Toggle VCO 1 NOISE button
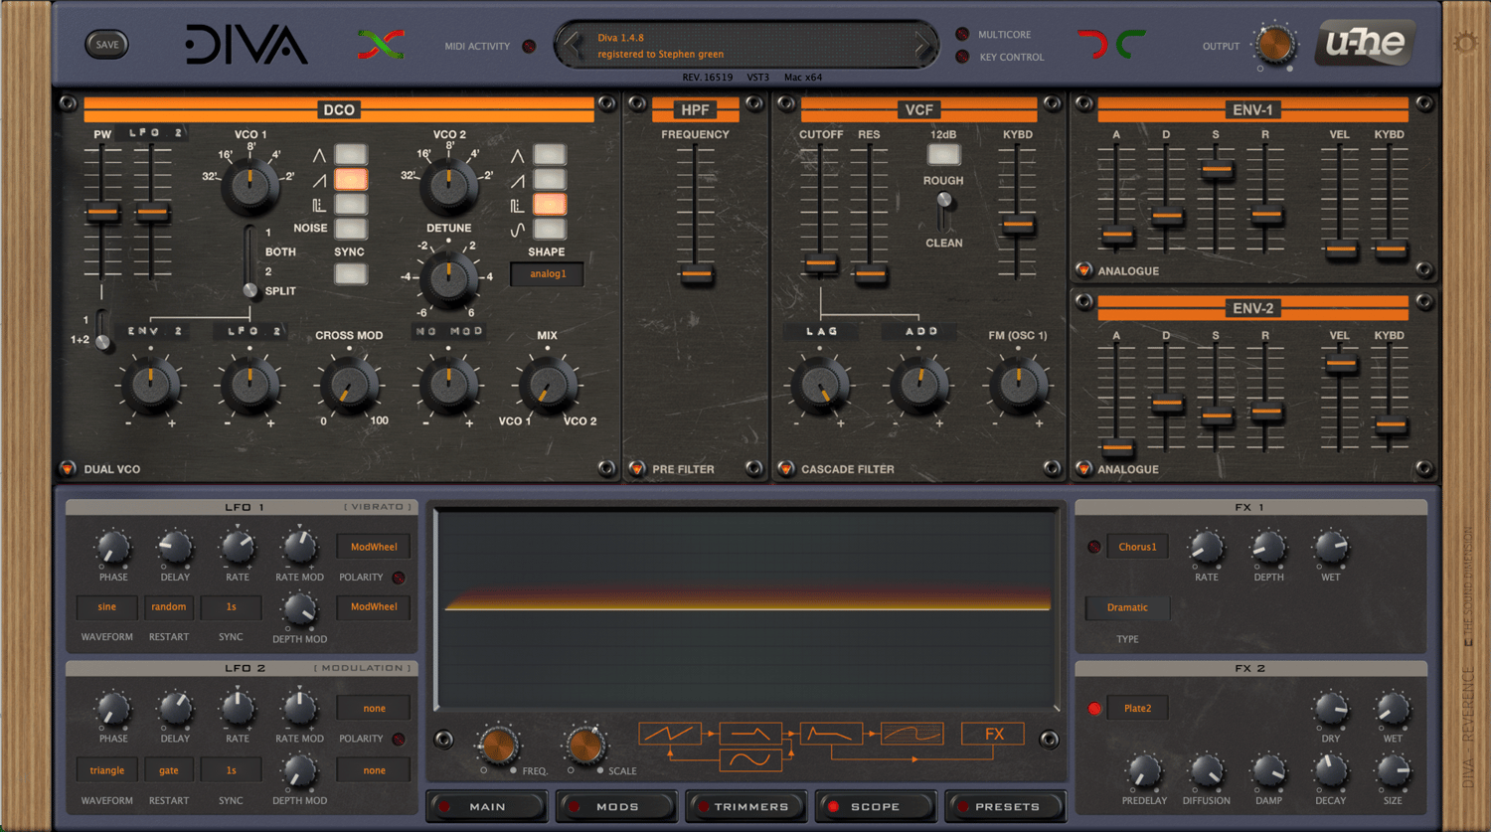This screenshot has height=832, width=1491. [350, 229]
